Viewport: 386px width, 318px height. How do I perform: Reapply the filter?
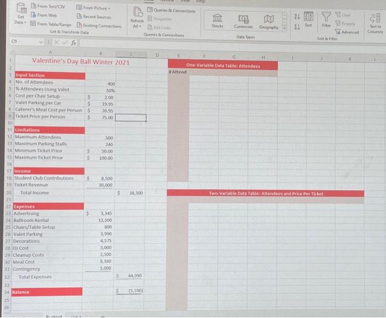coord(346,24)
